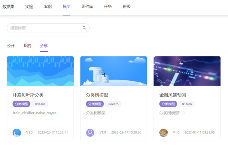The image size is (228, 150).
Task: Click V1.0 on 金融风暴预测 card
Action: 176,132
